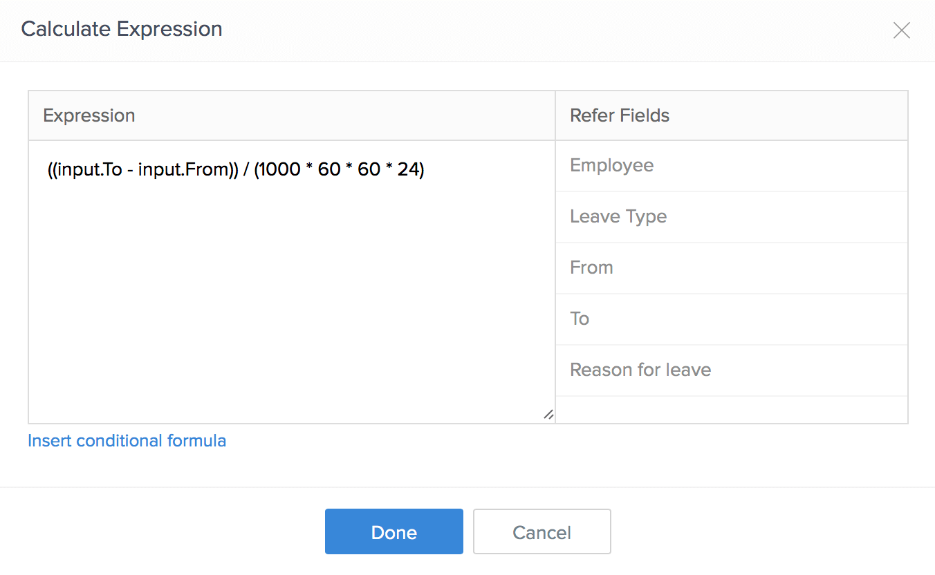Select Employee from Refer Fields
This screenshot has width=935, height=575.
612,166
